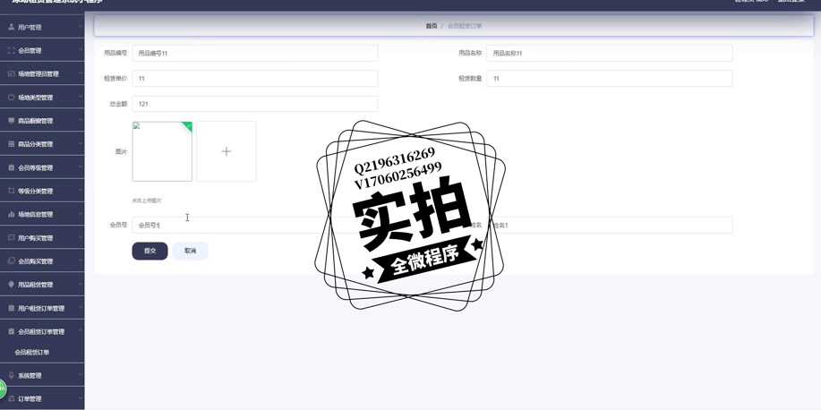
Task: Open the 会员租赁订单 submenu item
Action: click(x=32, y=353)
